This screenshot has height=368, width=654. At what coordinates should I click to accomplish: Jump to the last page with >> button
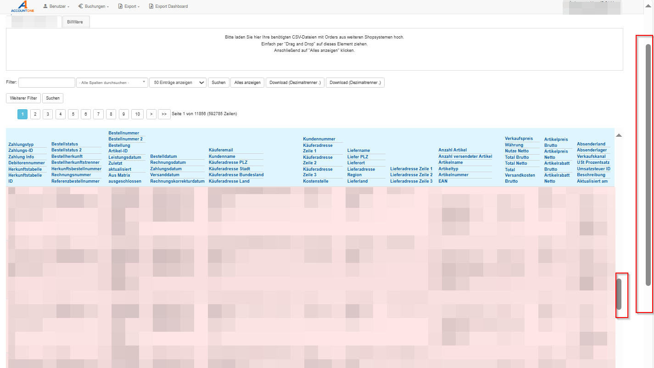[164, 114]
